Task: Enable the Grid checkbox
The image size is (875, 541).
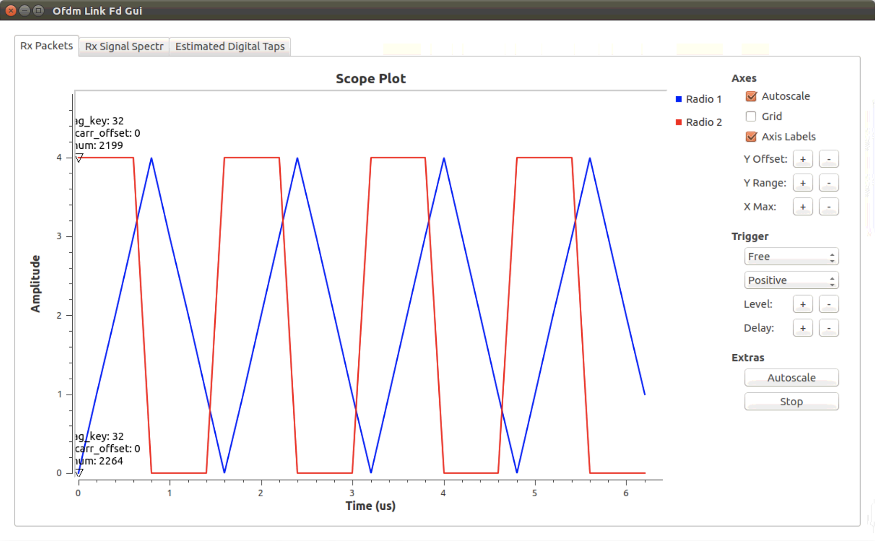Action: pos(751,116)
